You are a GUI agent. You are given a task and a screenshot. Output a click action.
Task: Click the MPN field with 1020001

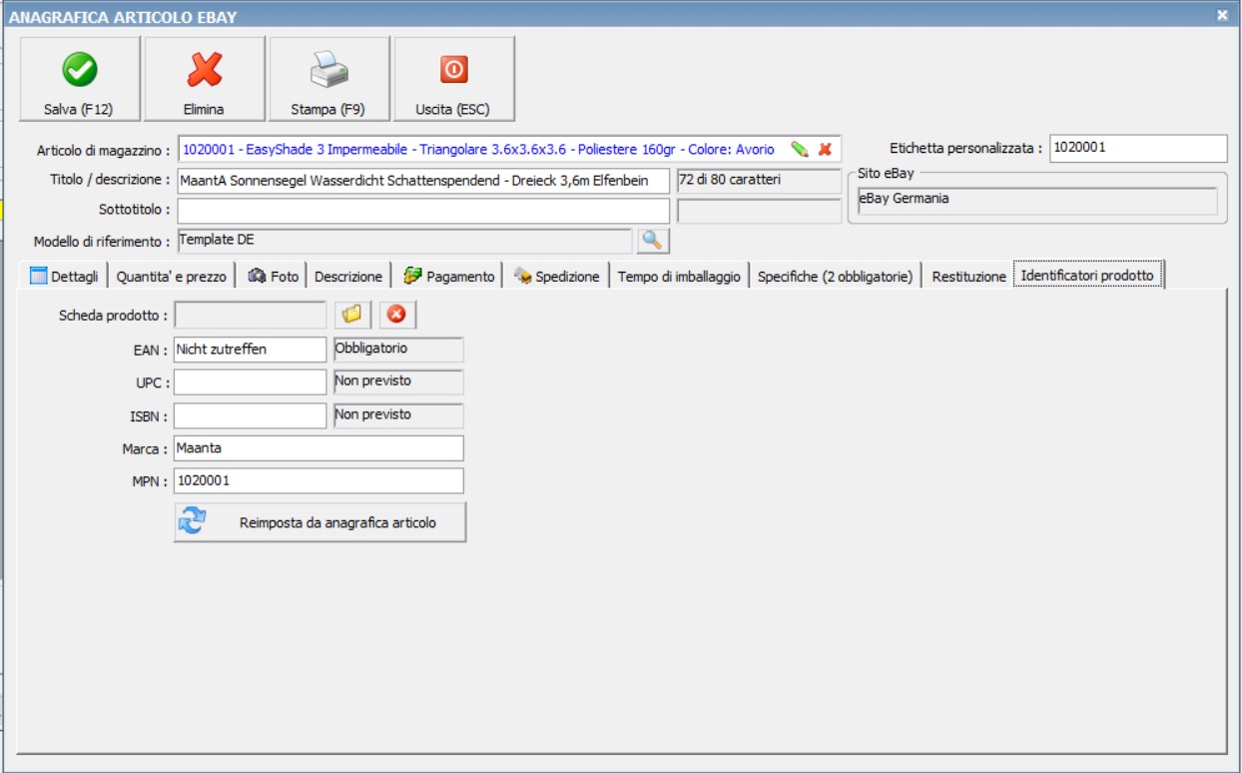coord(318,480)
